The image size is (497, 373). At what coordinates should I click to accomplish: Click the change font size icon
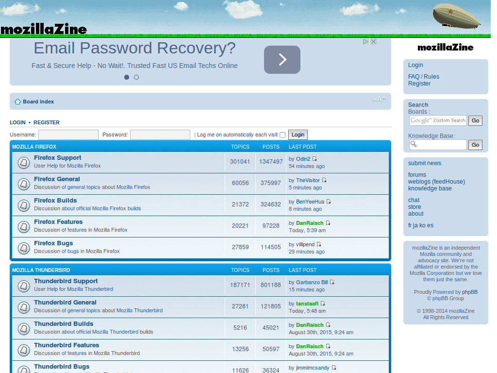click(x=379, y=100)
